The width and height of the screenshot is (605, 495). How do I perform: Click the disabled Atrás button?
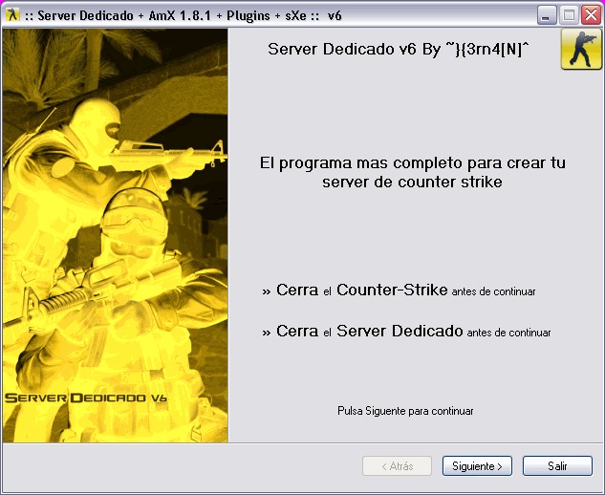coord(397,466)
